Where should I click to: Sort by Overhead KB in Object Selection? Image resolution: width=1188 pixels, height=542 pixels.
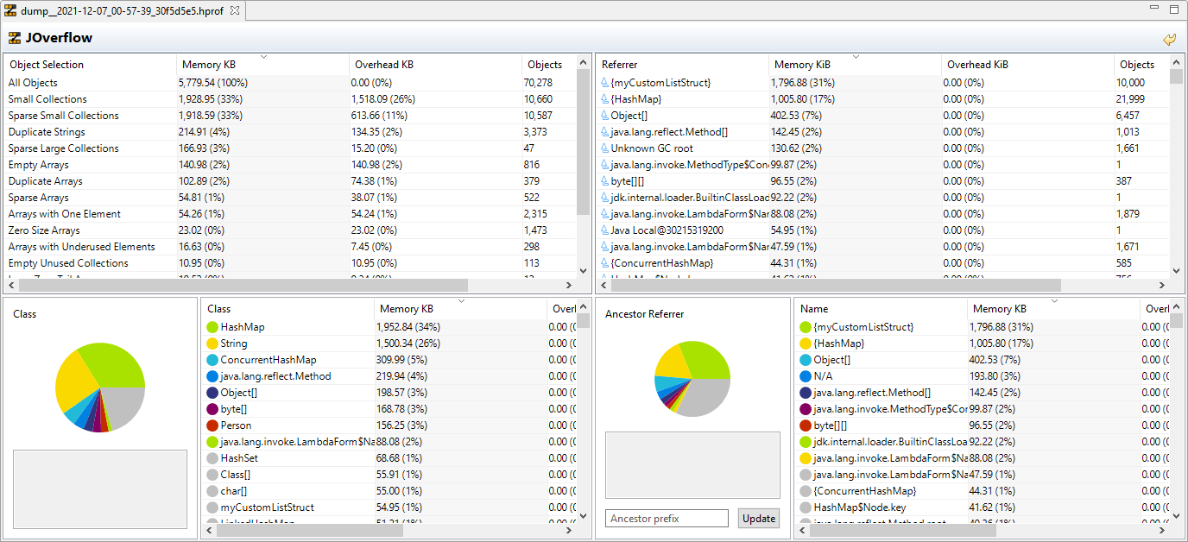pos(435,65)
